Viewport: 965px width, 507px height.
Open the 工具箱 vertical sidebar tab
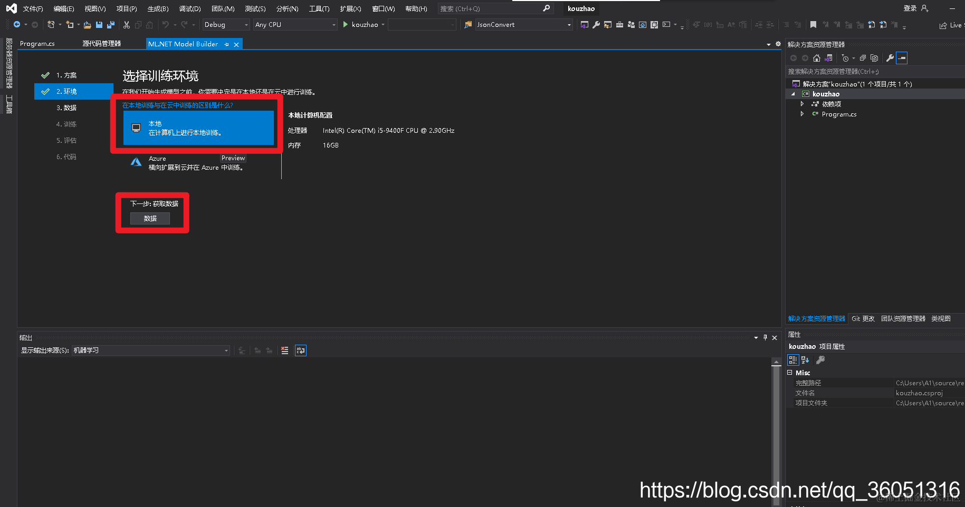9,104
